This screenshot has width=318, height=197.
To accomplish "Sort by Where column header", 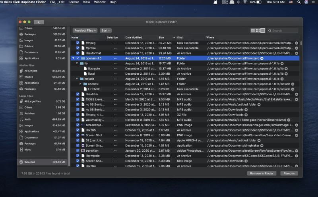I will tap(252, 37).
